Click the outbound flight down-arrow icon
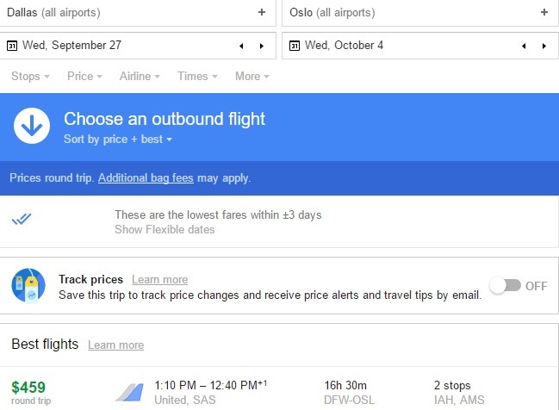Viewport: 559px width, 410px height. tap(32, 126)
